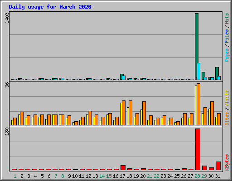Click the orange Visits bar on day 20
The height and width of the screenshot is (181, 232).
(144, 113)
